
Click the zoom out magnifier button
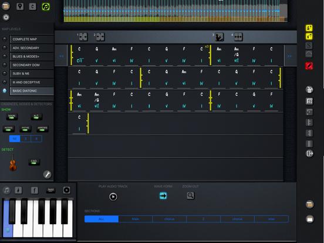click(x=191, y=195)
